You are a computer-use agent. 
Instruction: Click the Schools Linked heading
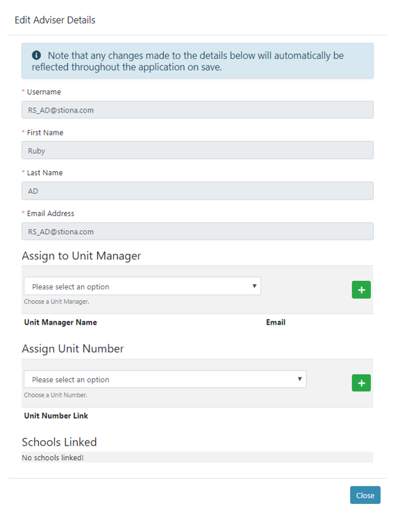coord(59,442)
